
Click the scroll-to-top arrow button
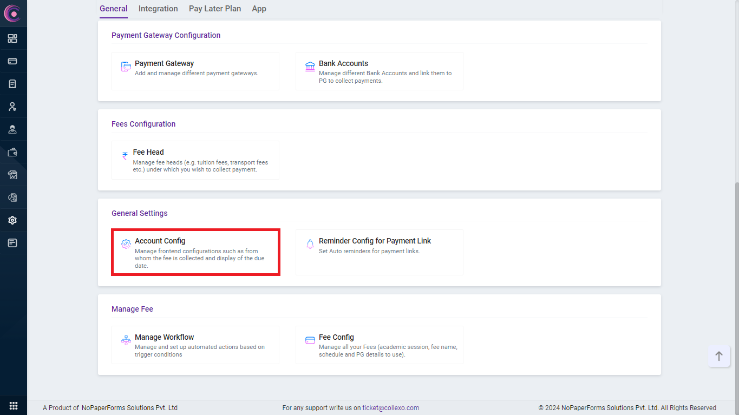coord(718,356)
